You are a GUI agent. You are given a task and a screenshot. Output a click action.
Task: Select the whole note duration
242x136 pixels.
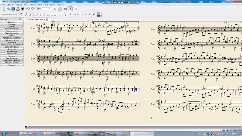click(x=48, y=15)
